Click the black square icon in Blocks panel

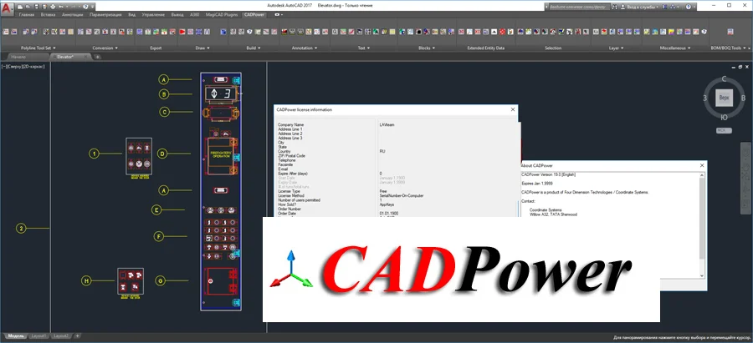tap(419, 32)
